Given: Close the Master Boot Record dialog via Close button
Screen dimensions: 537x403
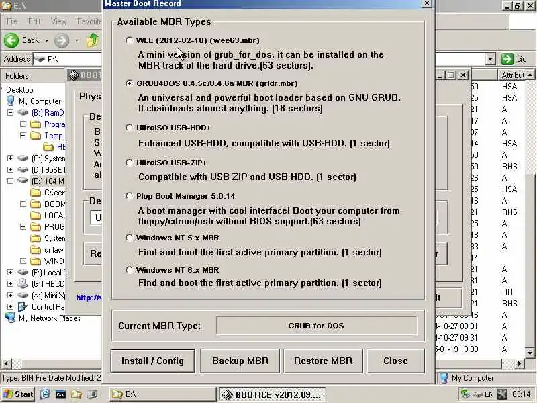Looking at the screenshot, I should tap(395, 361).
